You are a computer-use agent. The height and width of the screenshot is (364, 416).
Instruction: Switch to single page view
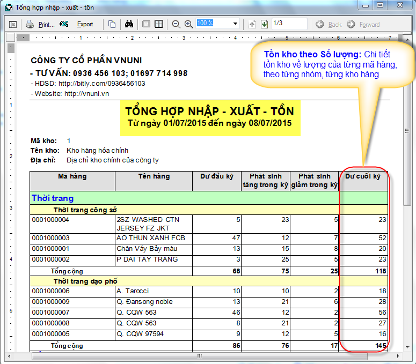(x=146, y=24)
